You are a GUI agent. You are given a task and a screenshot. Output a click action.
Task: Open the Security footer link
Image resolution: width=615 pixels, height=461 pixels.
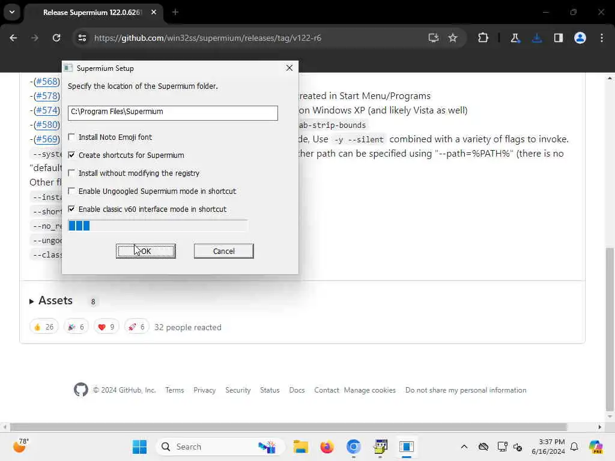pos(238,390)
